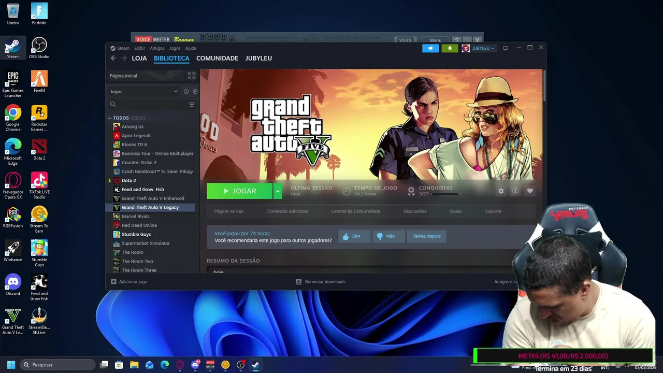Open File Explorer from the taskbar
The width and height of the screenshot is (663, 373).
(x=134, y=365)
